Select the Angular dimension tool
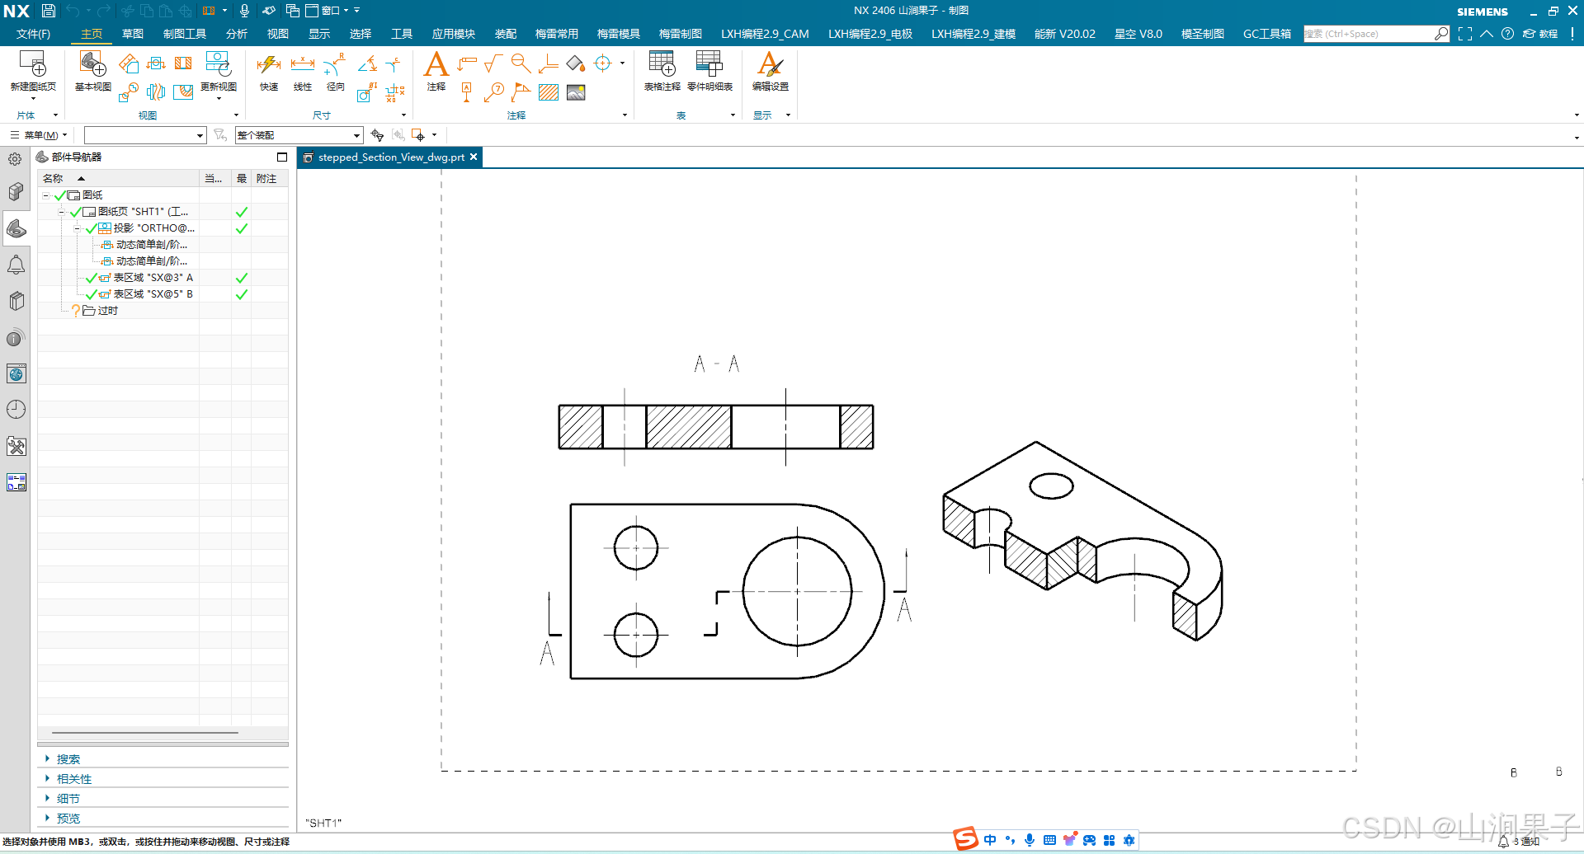 368,63
